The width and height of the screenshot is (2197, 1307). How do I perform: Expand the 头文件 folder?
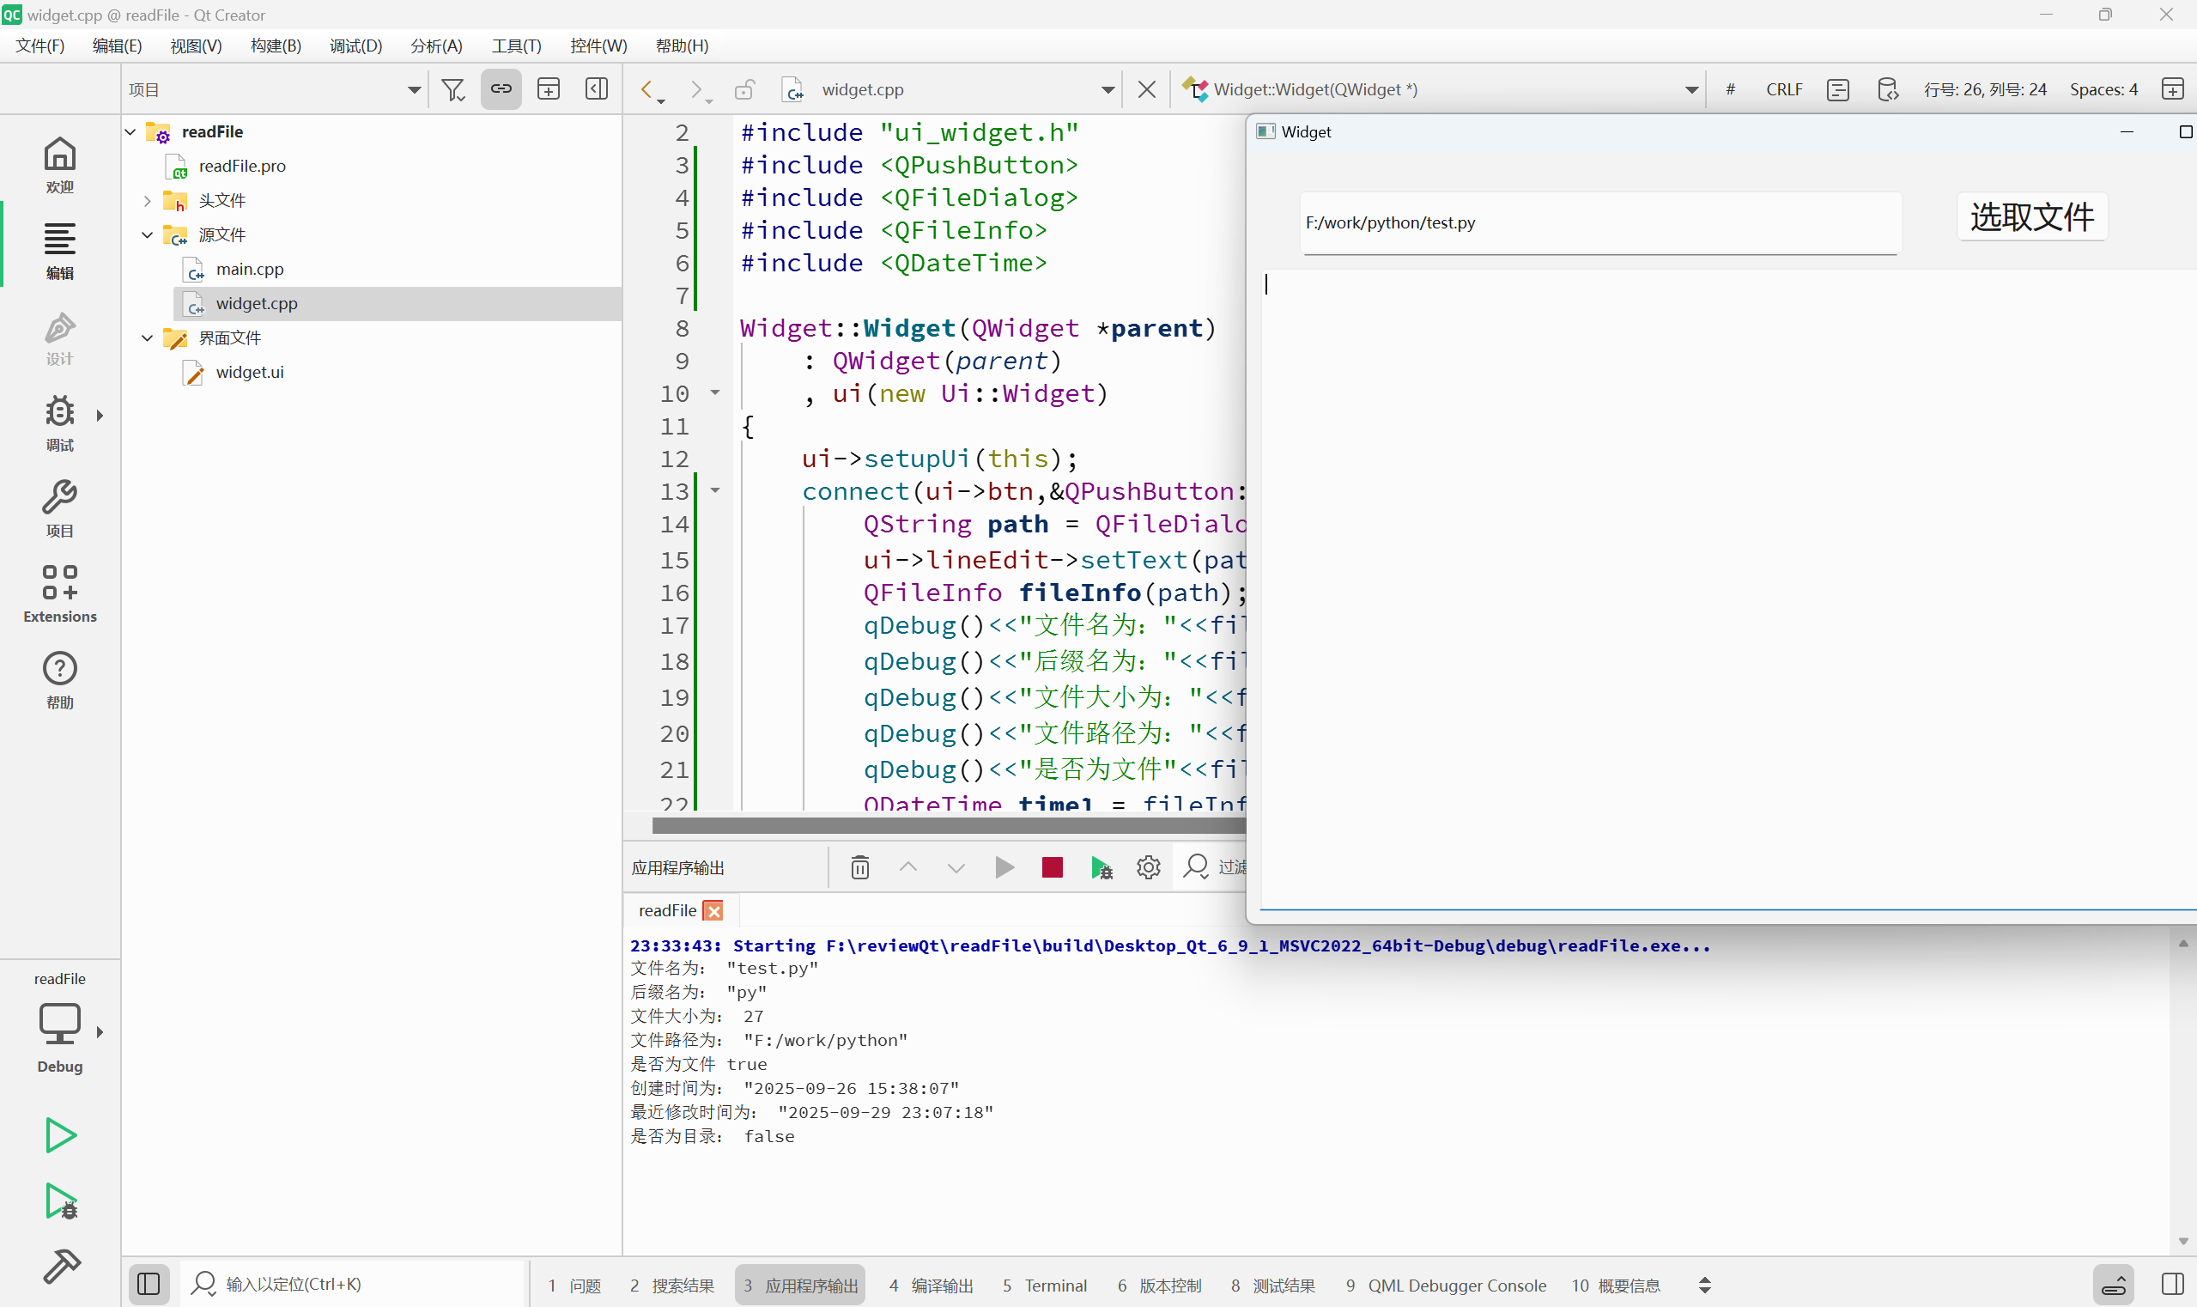tap(147, 201)
